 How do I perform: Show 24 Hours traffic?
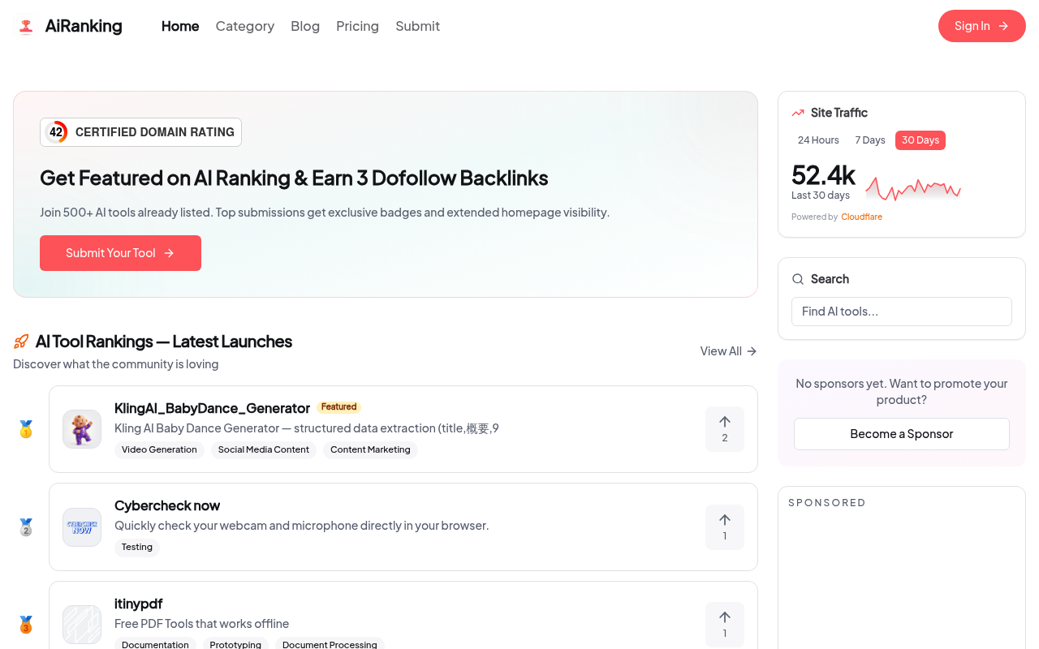(x=818, y=140)
